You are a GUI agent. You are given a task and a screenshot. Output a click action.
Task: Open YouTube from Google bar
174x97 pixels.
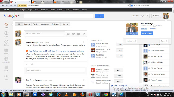(44, 10)
